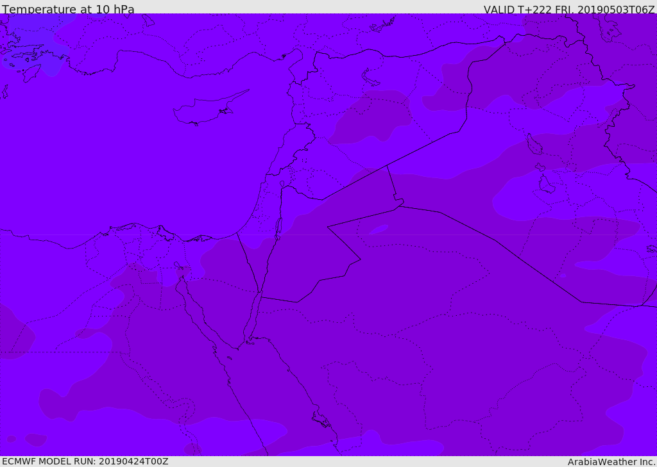
Task: Click the 'VALID T+222 FRI. 20190503T06Z' timestamp
Action: coord(569,9)
